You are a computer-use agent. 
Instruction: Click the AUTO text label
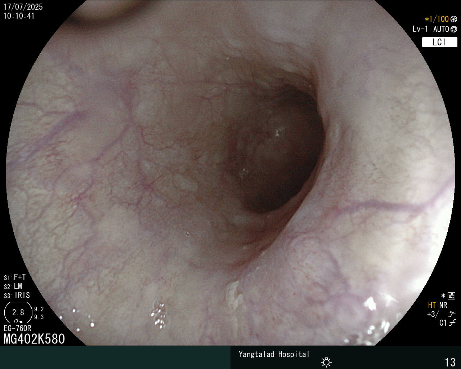[x=441, y=29]
